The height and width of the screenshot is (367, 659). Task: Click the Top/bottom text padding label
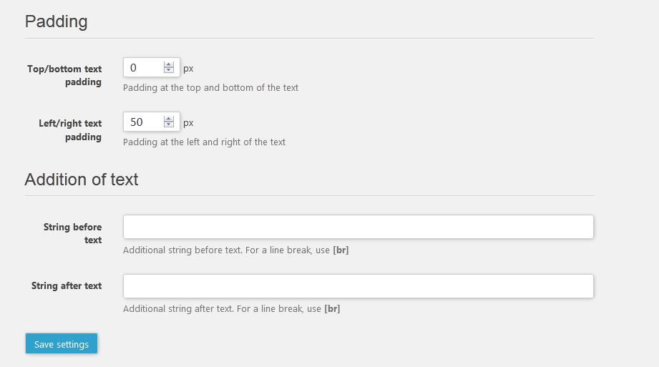click(64, 75)
